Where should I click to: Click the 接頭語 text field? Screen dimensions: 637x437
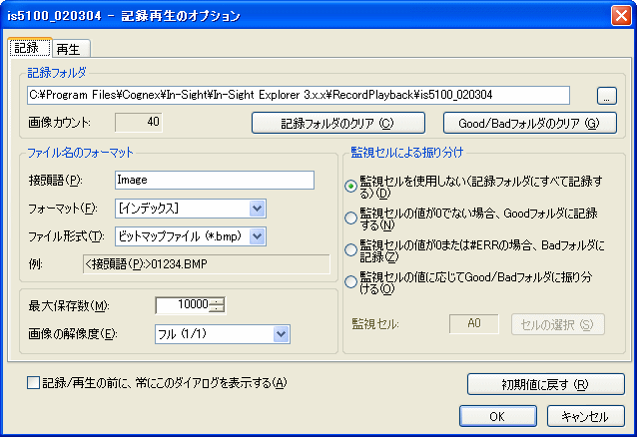click(214, 181)
